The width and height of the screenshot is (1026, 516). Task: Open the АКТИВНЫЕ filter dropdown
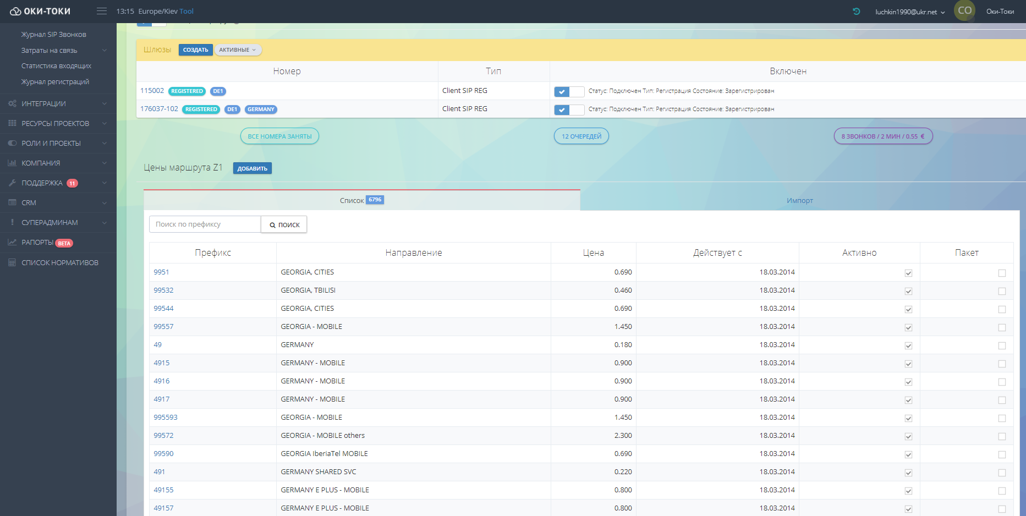238,50
